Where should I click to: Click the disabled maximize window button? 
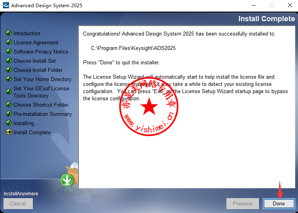tap(272, 5)
